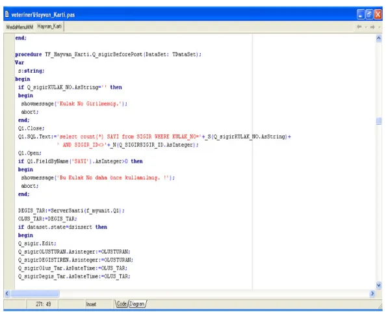Viewport: 386px width, 312px height.
Task: Click the Q1.Close; line
Action: coord(31,128)
